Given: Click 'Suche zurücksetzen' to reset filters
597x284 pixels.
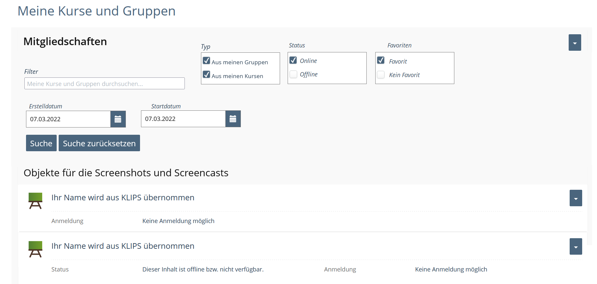Looking at the screenshot, I should pos(99,143).
